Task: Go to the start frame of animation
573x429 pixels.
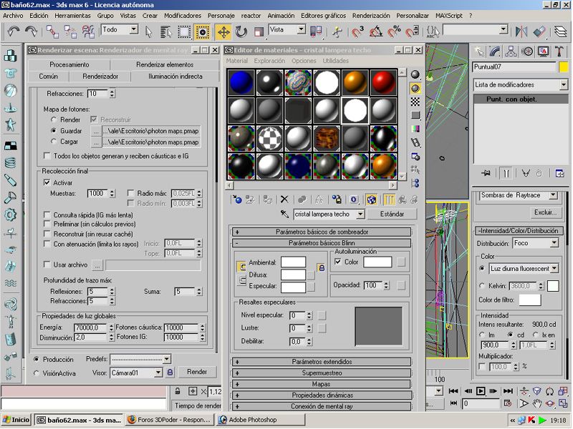Action: click(x=453, y=391)
